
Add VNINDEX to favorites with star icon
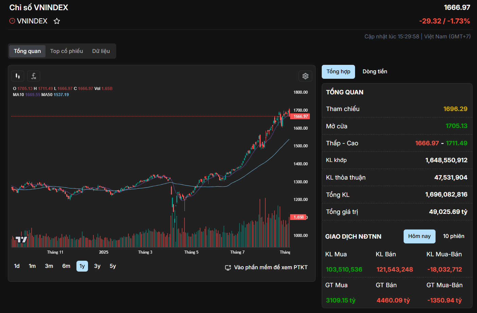tap(57, 21)
